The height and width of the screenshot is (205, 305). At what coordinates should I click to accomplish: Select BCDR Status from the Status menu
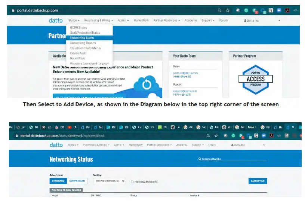[89, 28]
